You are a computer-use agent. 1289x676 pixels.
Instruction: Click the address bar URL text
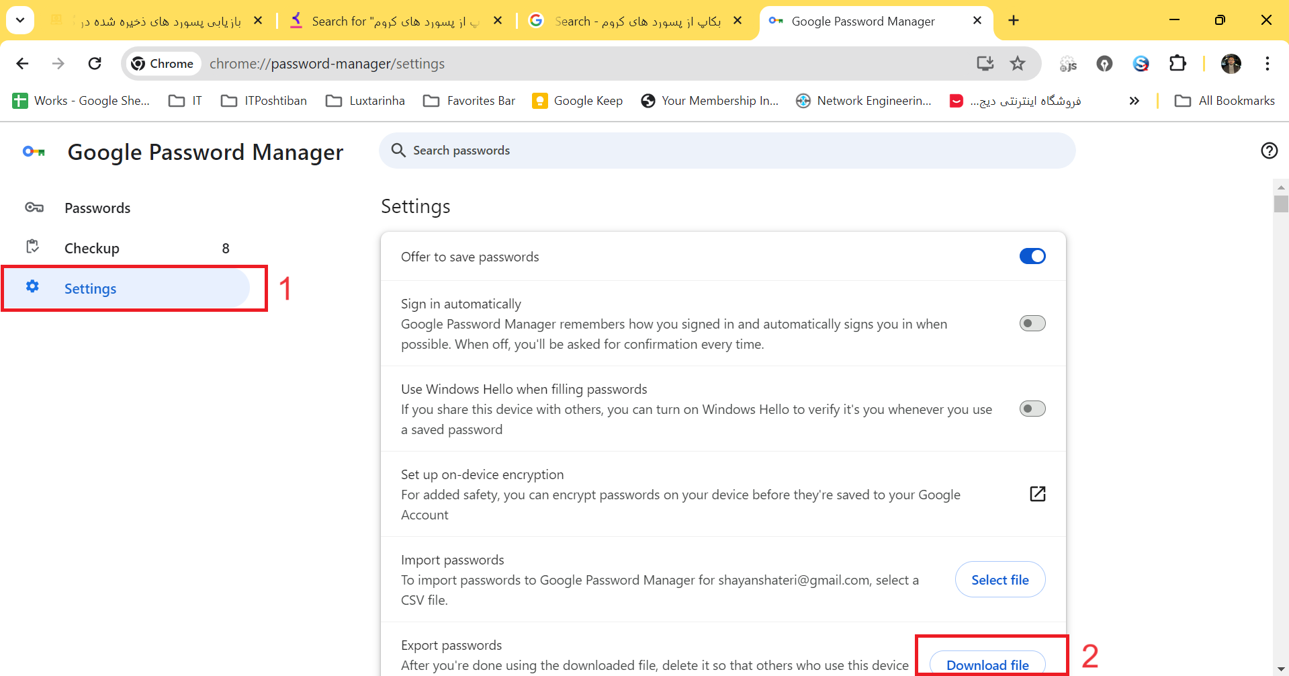327,63
